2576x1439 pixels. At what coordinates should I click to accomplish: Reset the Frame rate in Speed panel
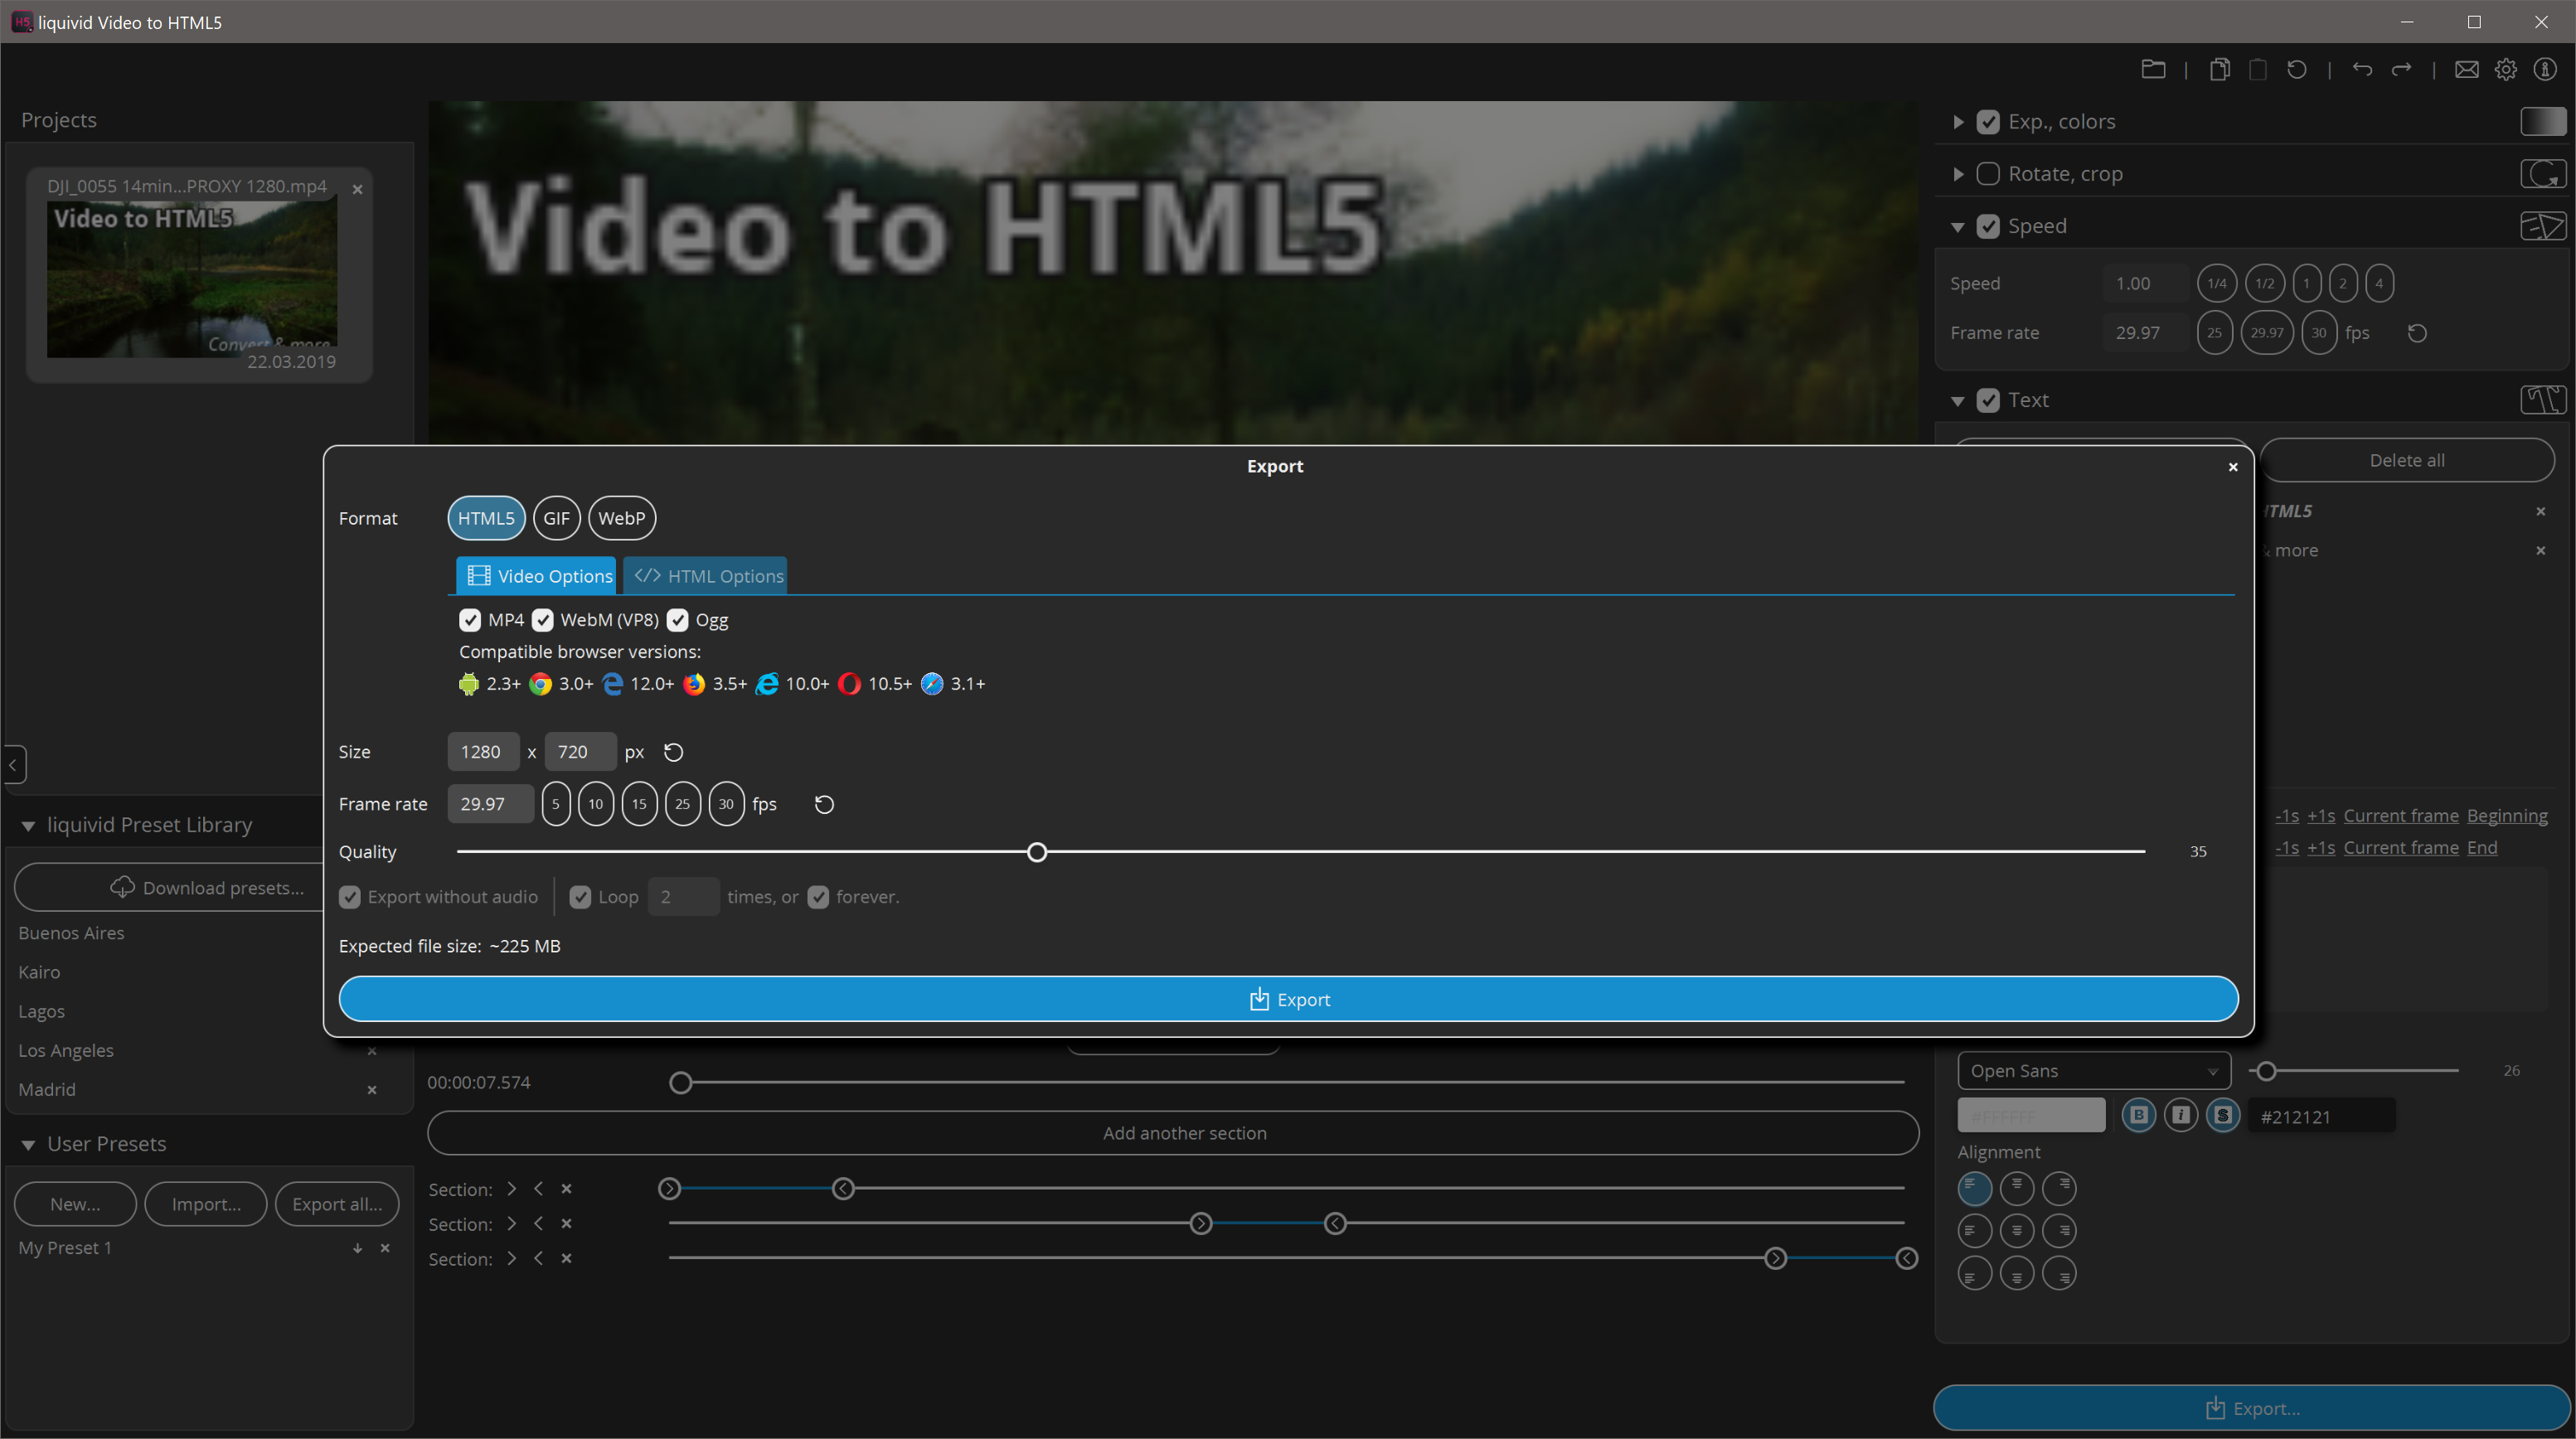point(2418,332)
